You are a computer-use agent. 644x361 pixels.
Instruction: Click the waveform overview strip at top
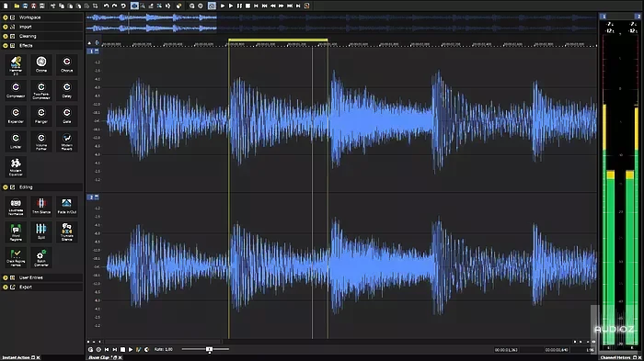tap(341, 23)
